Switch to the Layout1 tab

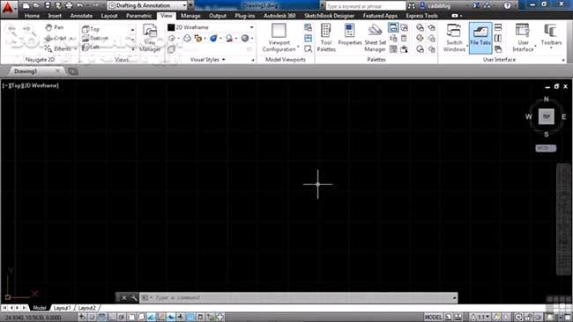click(x=62, y=308)
